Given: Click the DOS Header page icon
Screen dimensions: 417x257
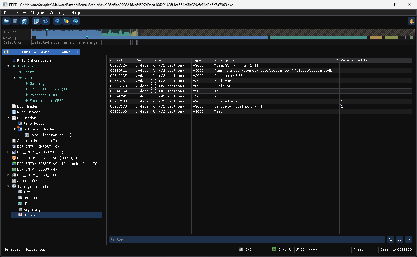Looking at the screenshot, I should (x=14, y=106).
